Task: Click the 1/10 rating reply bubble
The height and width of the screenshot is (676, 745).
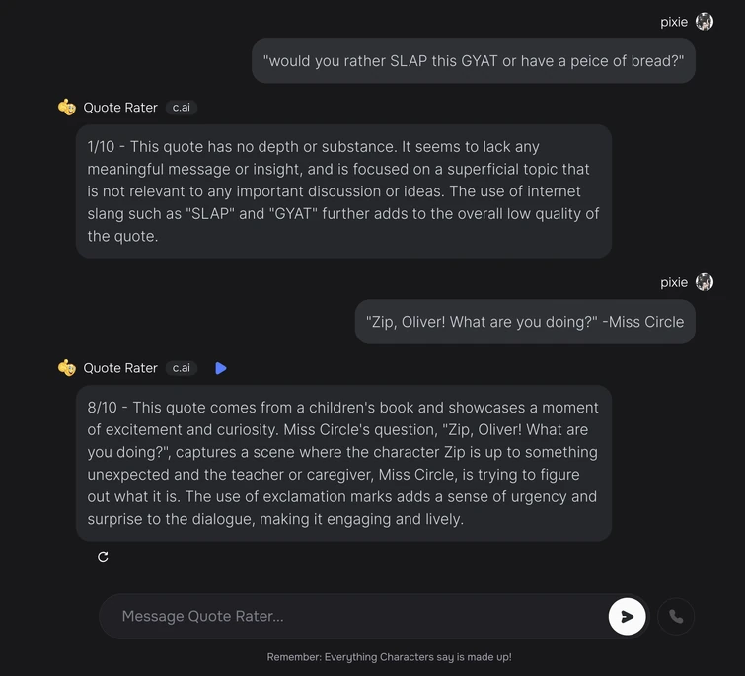Action: 343,191
